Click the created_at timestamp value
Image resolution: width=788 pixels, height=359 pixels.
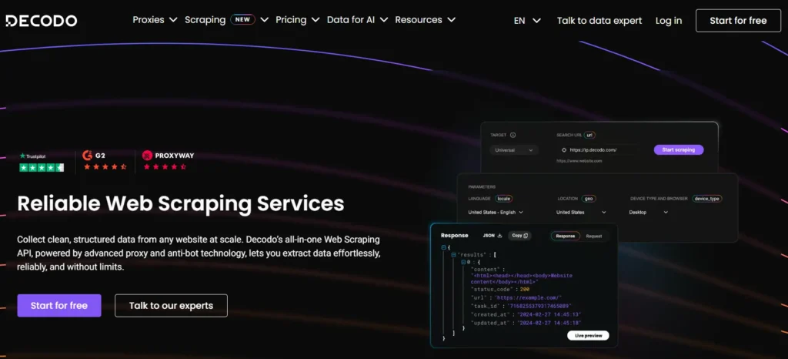[549, 314]
